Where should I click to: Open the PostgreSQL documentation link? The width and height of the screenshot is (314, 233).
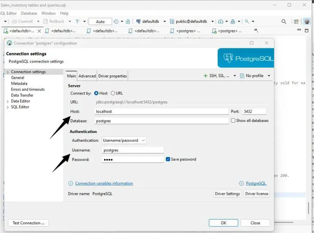[x=256, y=183]
